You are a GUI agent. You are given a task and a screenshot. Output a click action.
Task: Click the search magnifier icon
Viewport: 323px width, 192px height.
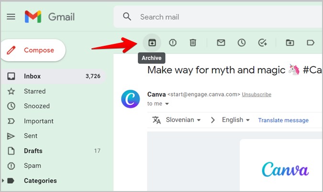127,16
